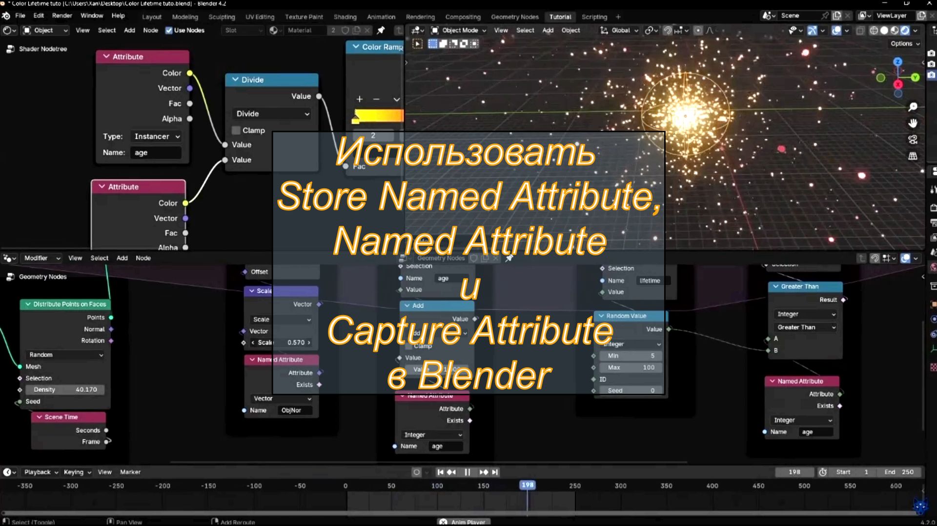Open the Random distribution dropdown on Distribute Points on Faces
The width and height of the screenshot is (937, 526).
point(65,355)
